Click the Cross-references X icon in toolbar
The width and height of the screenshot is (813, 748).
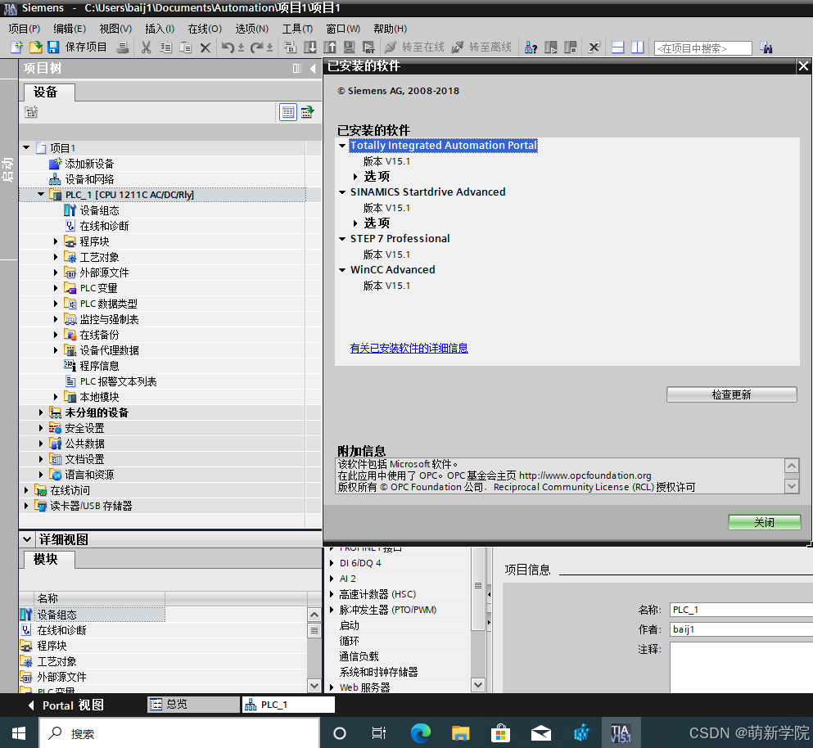(x=594, y=47)
